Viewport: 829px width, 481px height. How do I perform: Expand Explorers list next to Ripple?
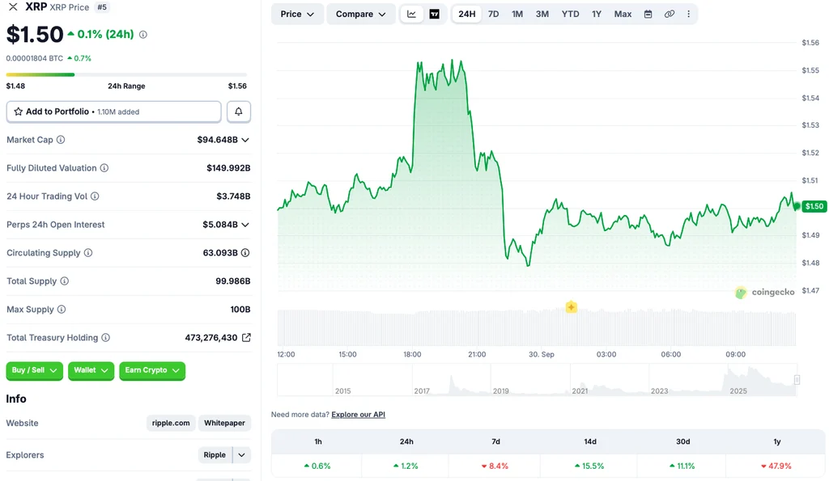241,454
